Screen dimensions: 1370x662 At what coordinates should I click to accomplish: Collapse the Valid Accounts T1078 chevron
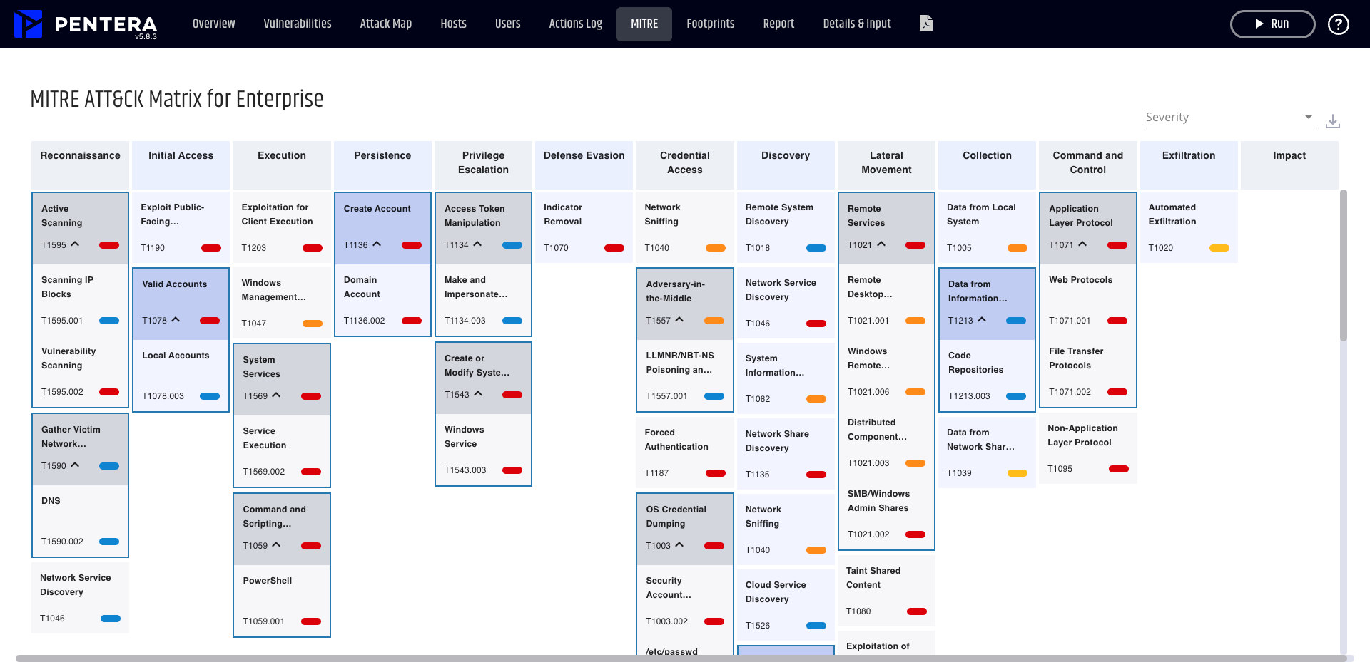[176, 320]
